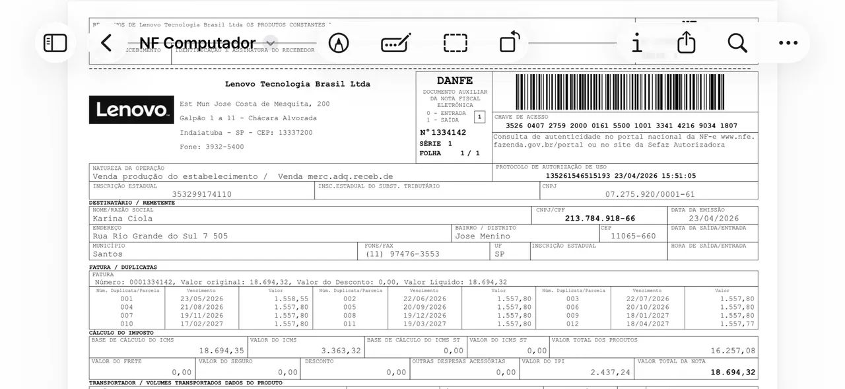The width and height of the screenshot is (845, 389).
Task: Click the DANFE barcode
Action: point(621,92)
